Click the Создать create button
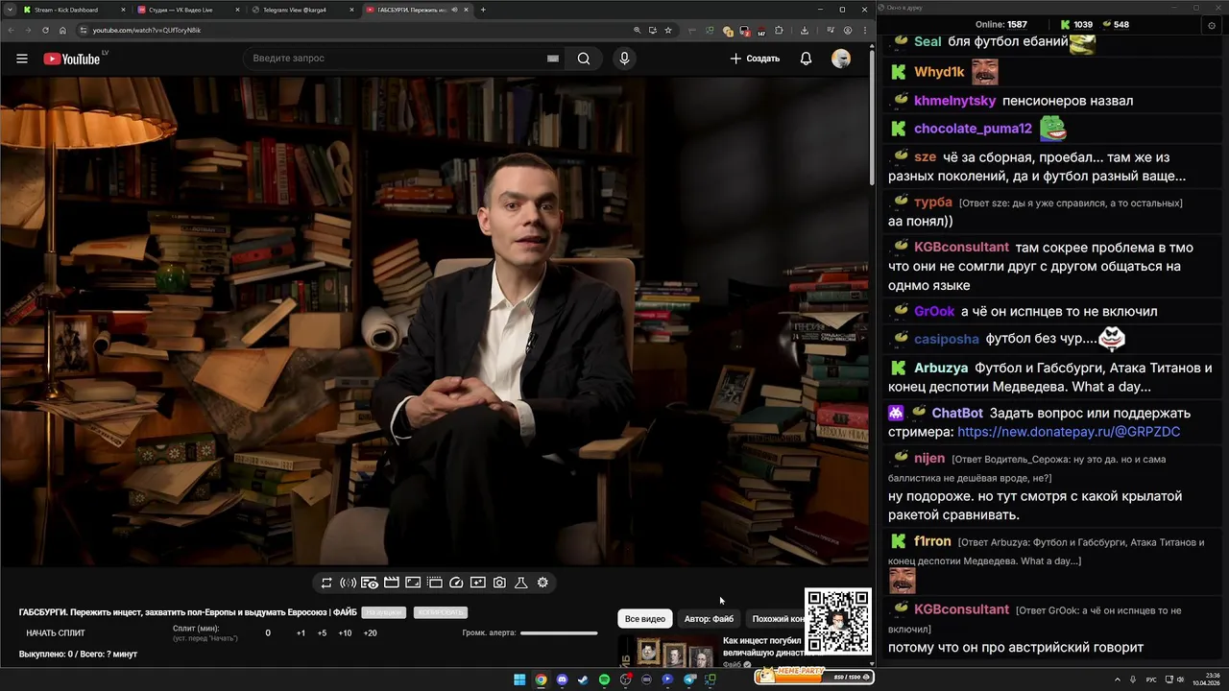This screenshot has height=691, width=1229. pos(755,59)
